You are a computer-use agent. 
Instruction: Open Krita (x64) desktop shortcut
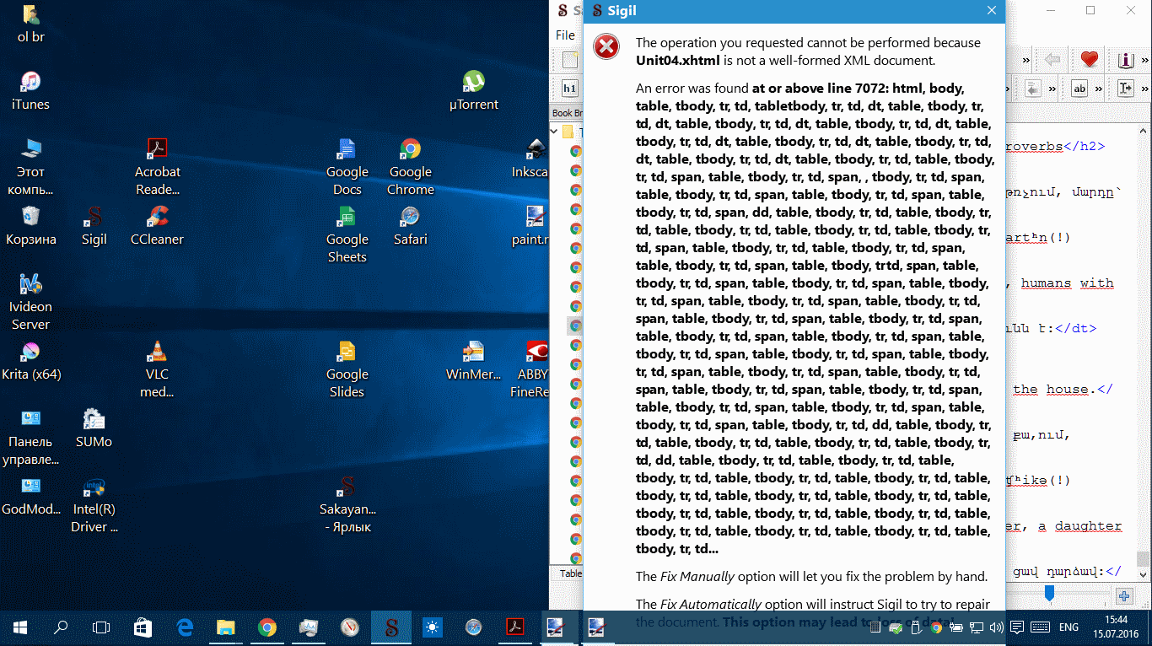pos(31,361)
